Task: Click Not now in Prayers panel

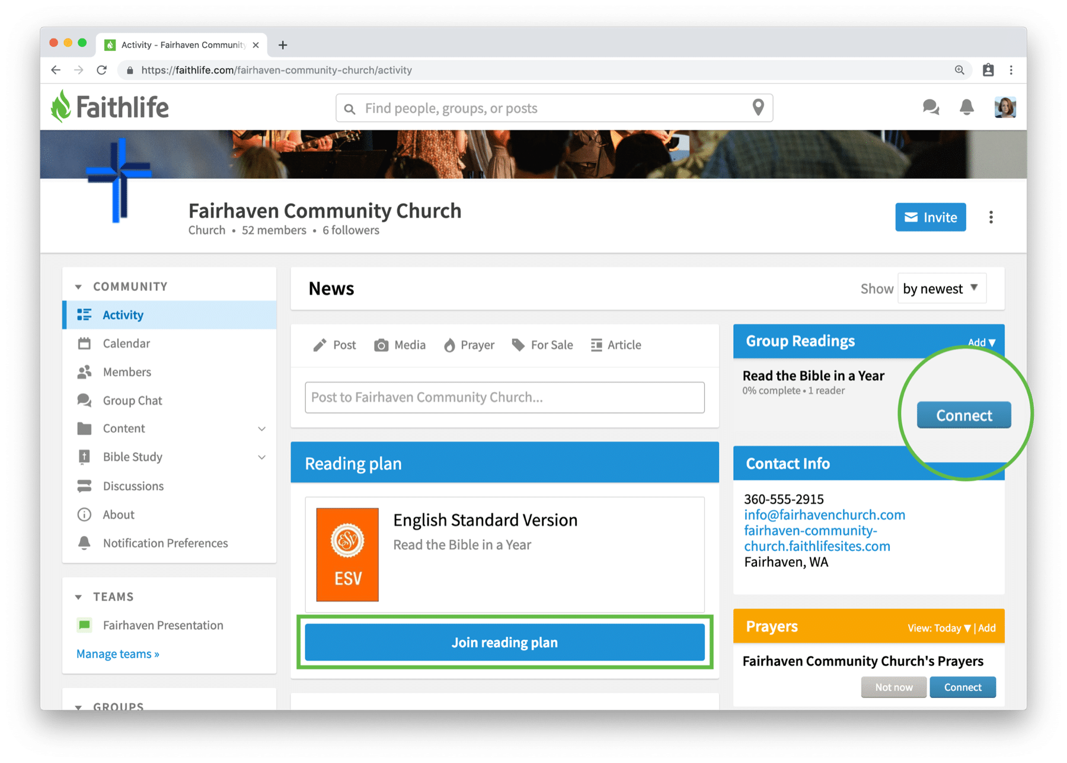Action: pyautogui.click(x=894, y=687)
